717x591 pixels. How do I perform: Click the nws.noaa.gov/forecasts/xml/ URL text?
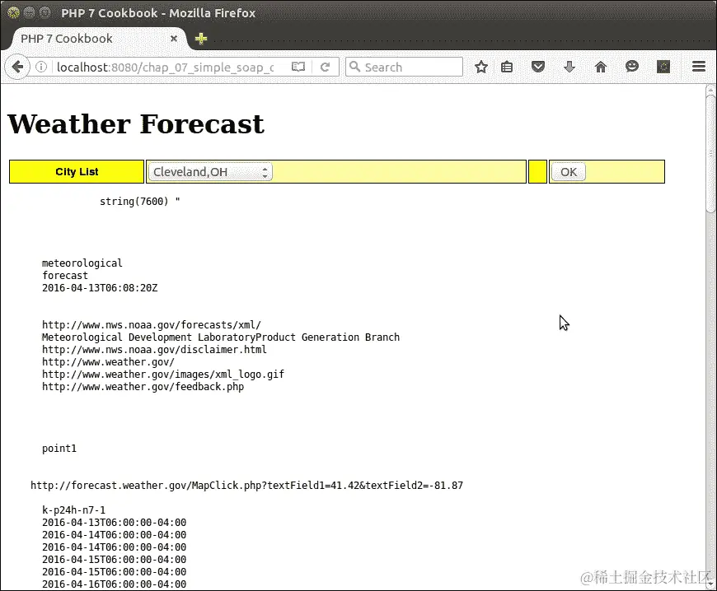(x=152, y=325)
